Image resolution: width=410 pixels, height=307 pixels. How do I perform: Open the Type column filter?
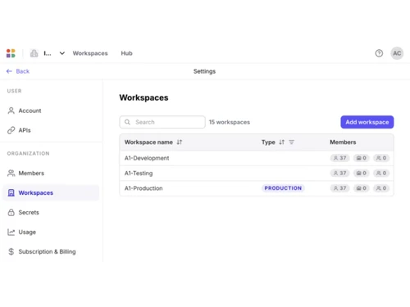(x=292, y=142)
